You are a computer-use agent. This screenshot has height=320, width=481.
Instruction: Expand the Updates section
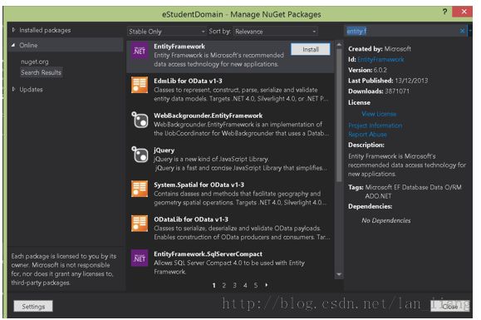(x=13, y=89)
